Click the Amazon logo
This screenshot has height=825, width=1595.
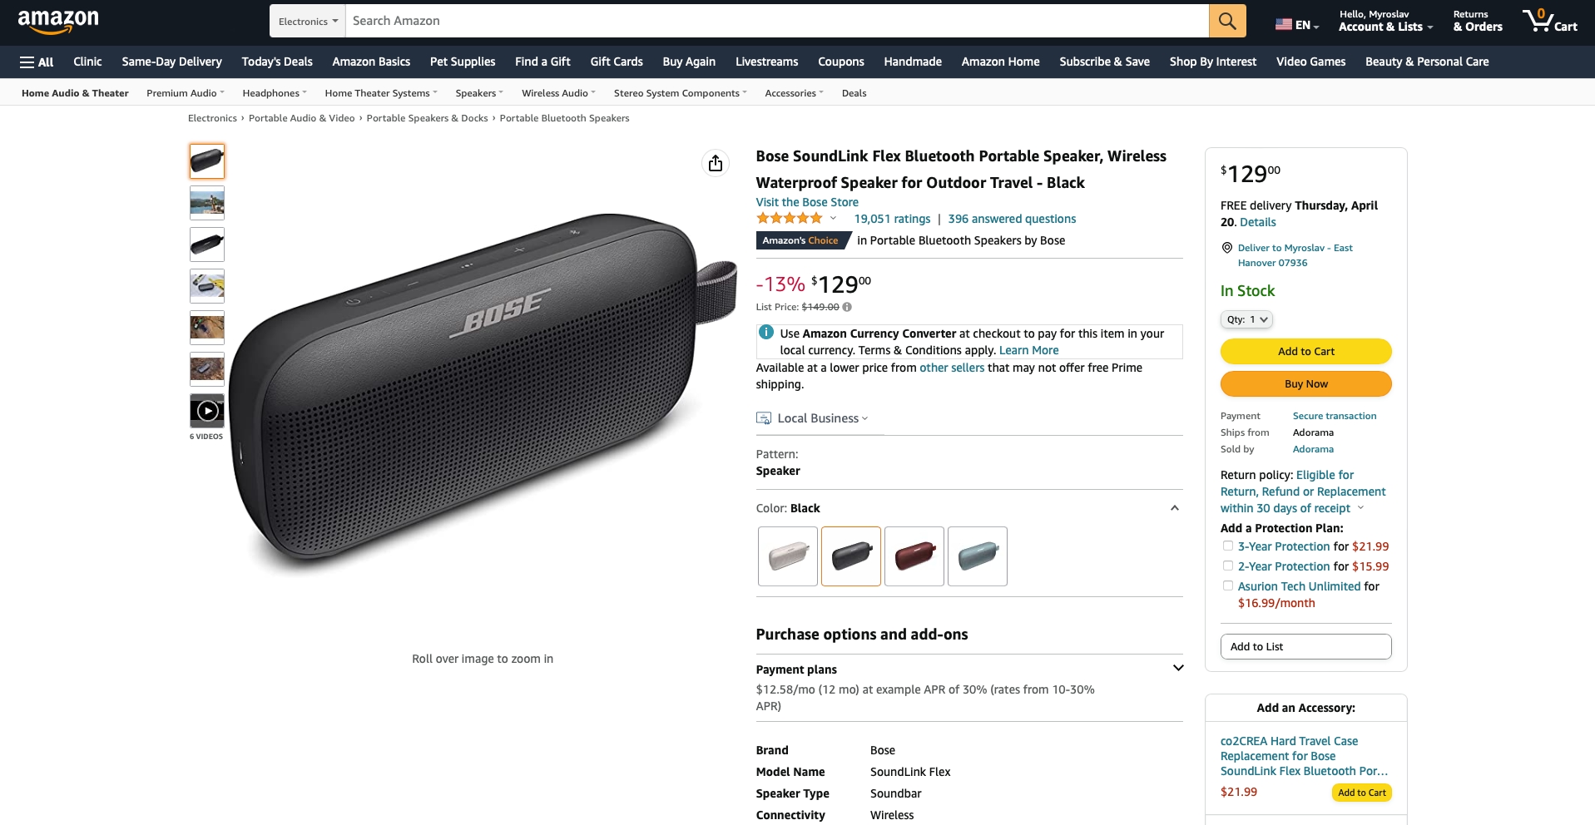[x=58, y=21]
